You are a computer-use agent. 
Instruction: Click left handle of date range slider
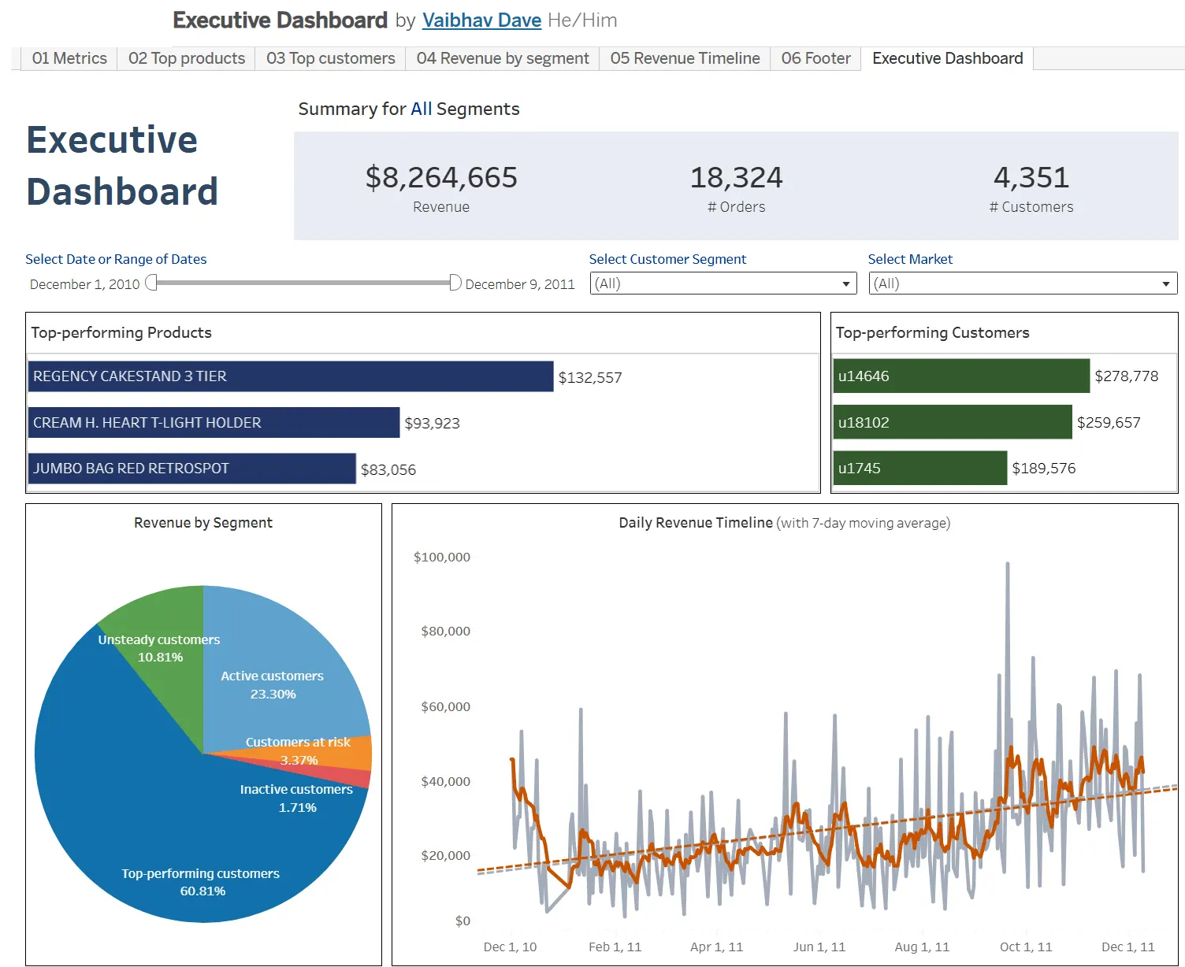(151, 283)
